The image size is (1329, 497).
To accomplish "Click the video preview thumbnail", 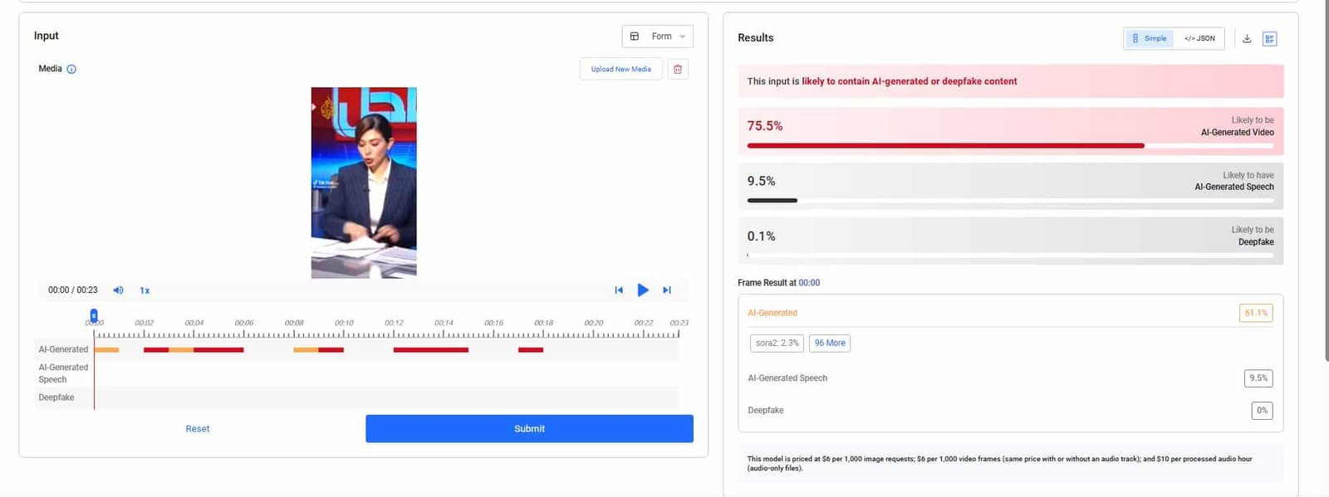I will [x=364, y=183].
